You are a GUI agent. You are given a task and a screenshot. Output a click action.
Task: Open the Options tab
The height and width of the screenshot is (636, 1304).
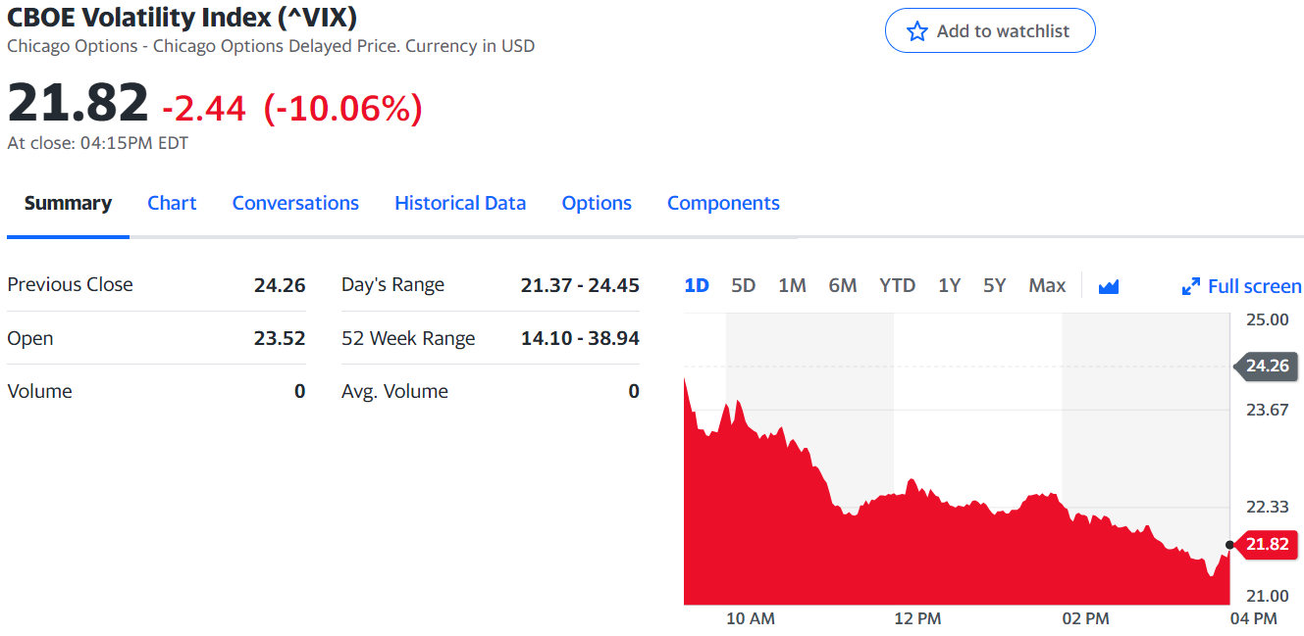point(597,203)
